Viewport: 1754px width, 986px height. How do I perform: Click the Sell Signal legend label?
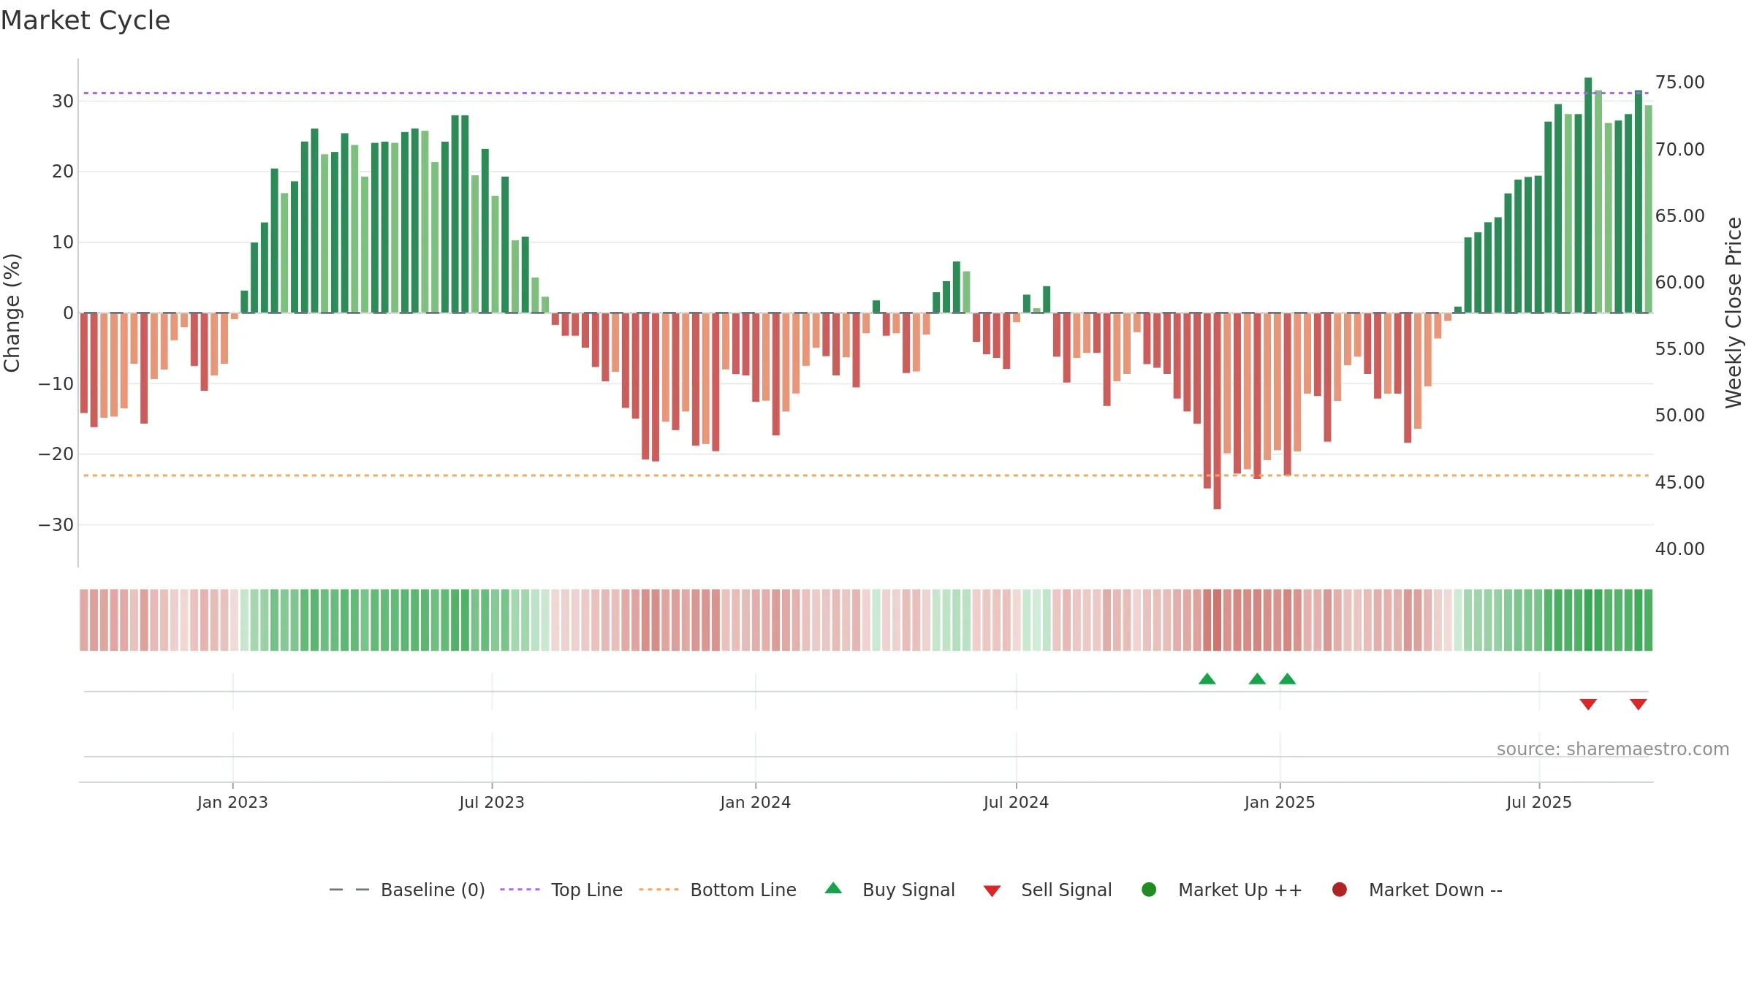pyautogui.click(x=1066, y=890)
